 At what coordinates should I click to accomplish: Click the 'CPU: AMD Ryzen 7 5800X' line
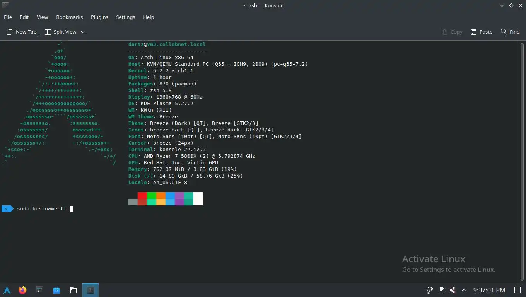pos(192,156)
